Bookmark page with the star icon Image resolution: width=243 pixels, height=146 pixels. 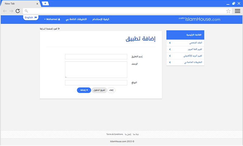(x=228, y=11)
